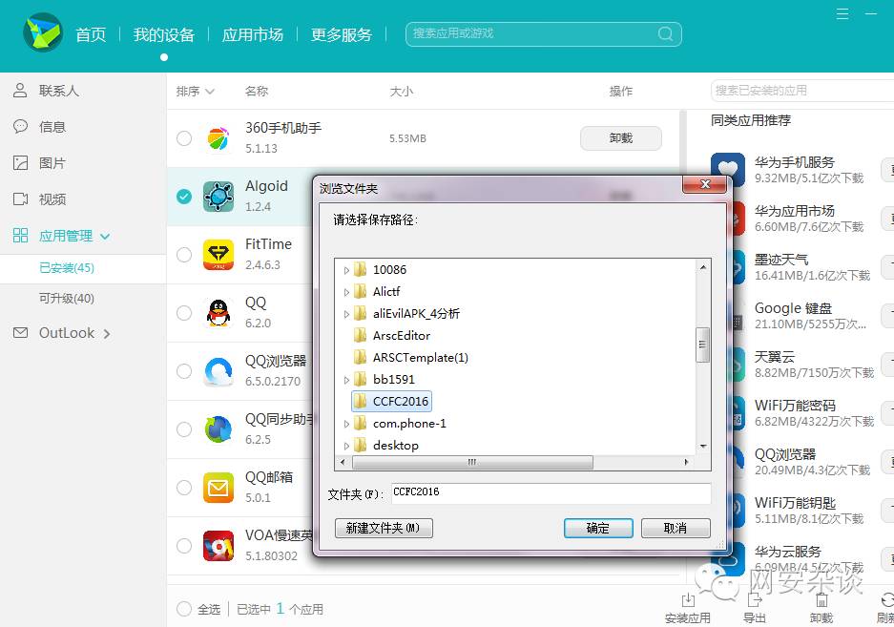The height and width of the screenshot is (627, 894).
Task: Switch to the 应用市场 tab
Action: [x=252, y=34]
